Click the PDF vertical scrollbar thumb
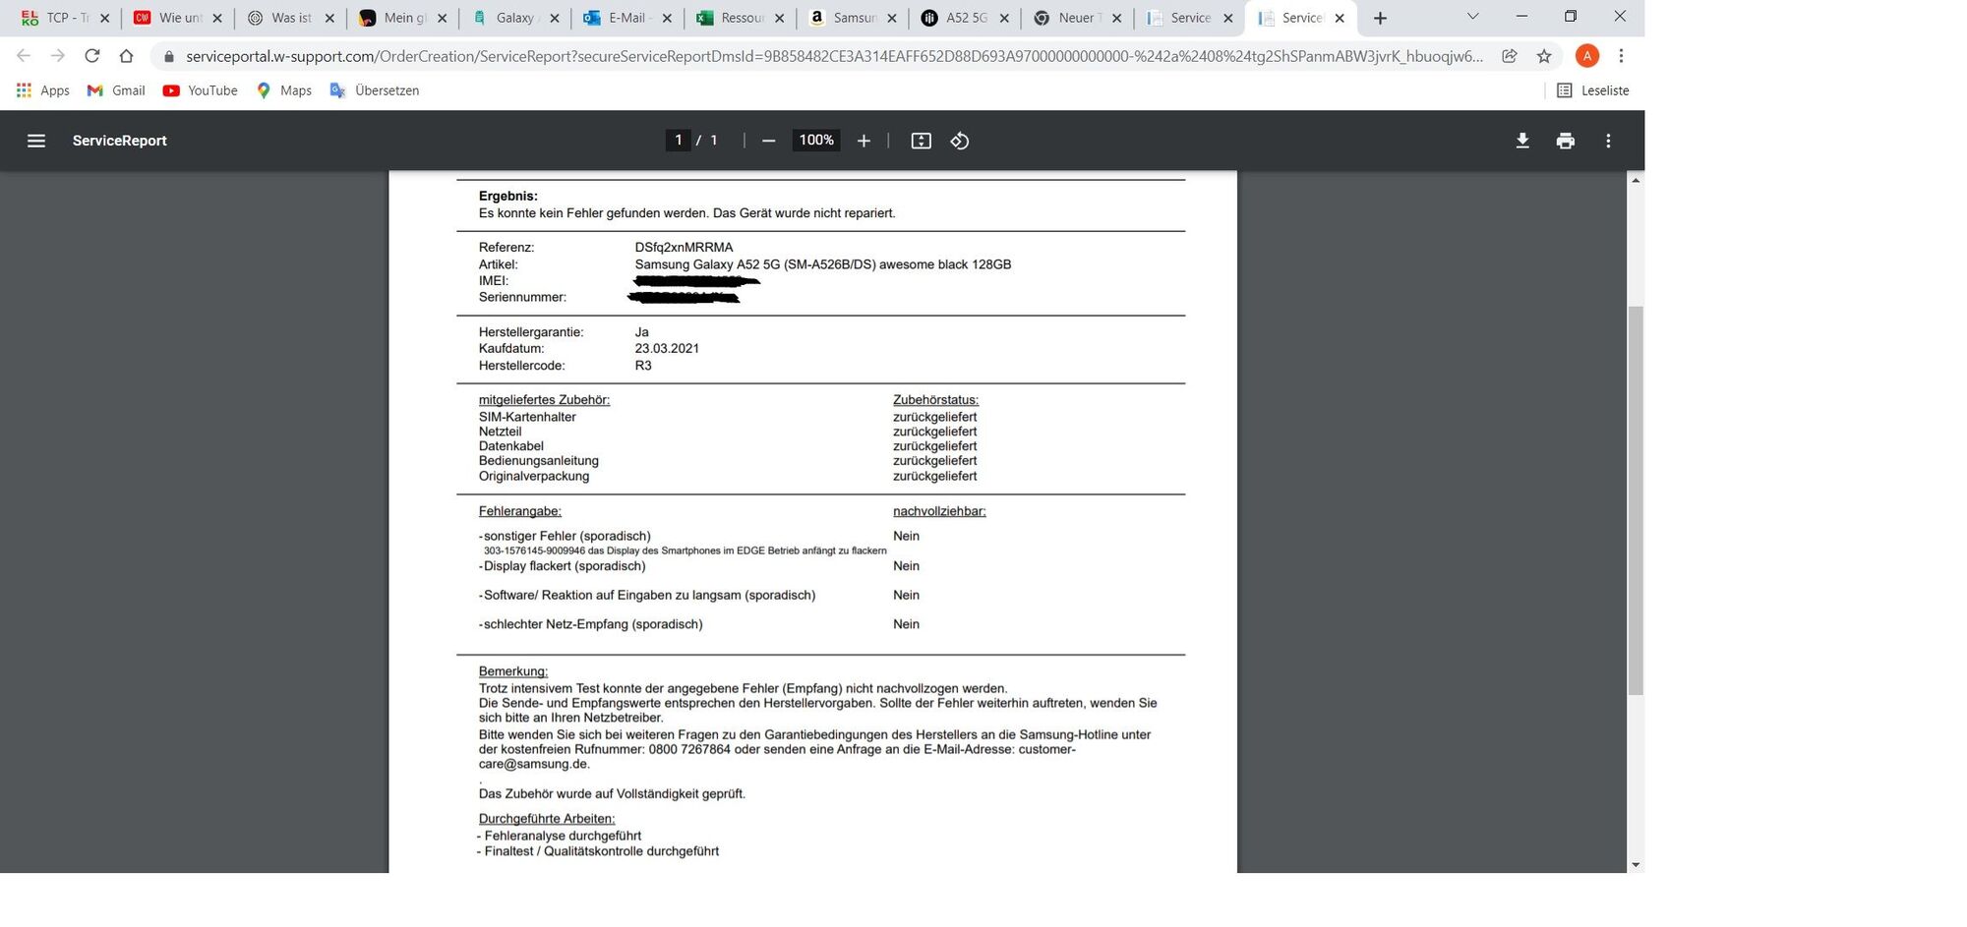 [1636, 500]
